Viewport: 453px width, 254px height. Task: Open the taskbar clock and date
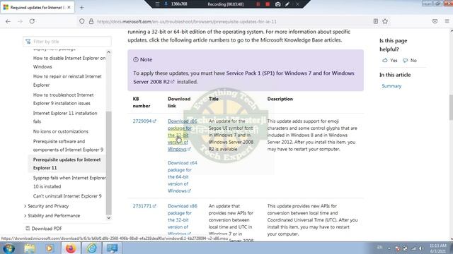pyautogui.click(x=437, y=248)
